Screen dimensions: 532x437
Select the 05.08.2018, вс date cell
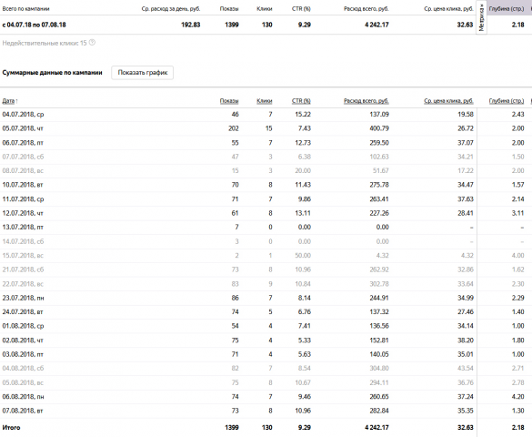click(23, 382)
